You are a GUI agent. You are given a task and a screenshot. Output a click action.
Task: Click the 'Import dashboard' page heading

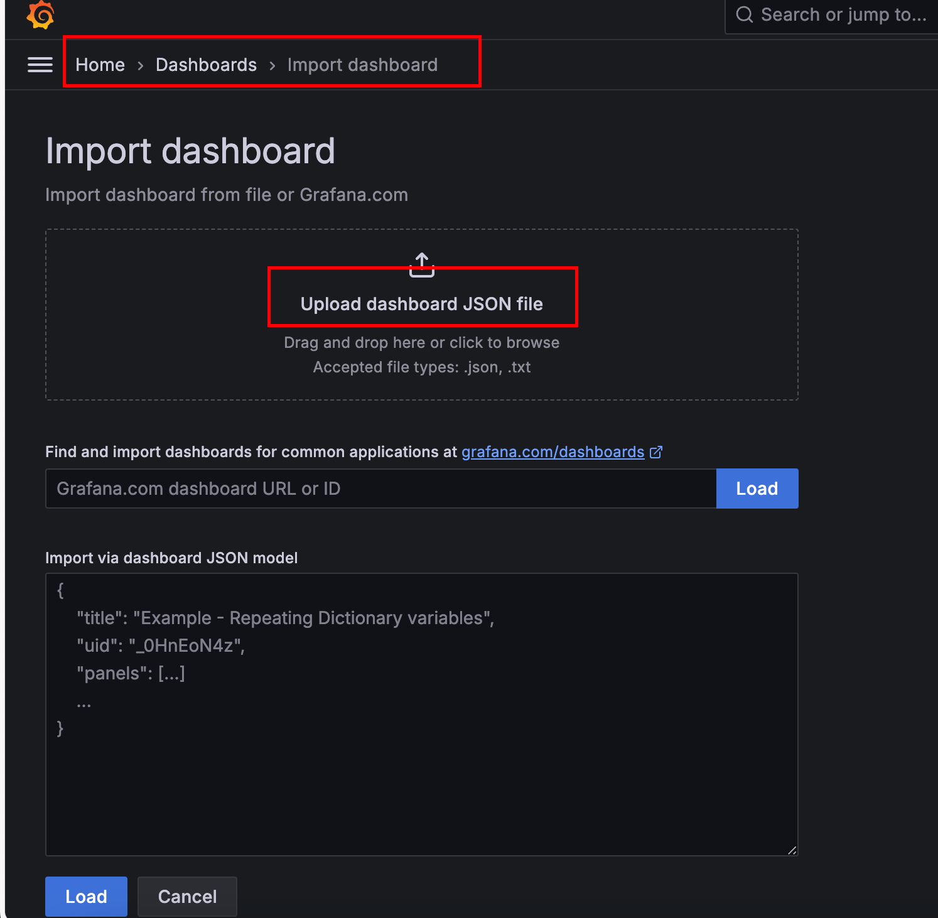click(x=190, y=151)
